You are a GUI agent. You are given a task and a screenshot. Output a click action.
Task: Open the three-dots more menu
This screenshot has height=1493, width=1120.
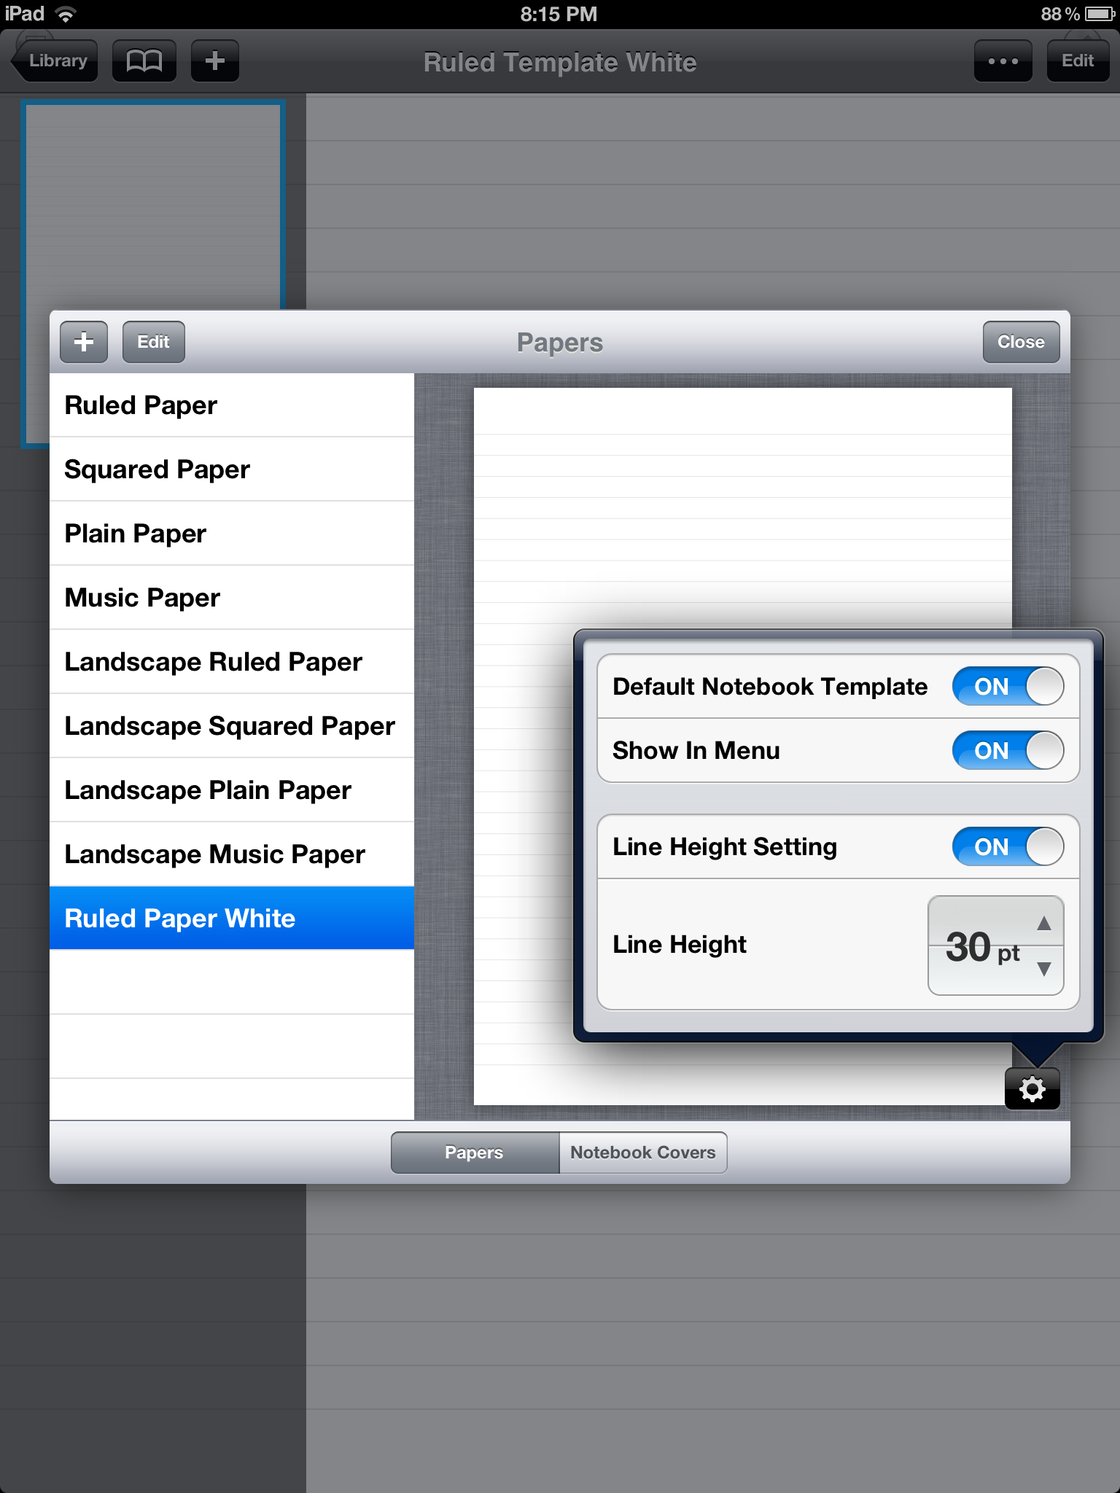click(x=1003, y=61)
